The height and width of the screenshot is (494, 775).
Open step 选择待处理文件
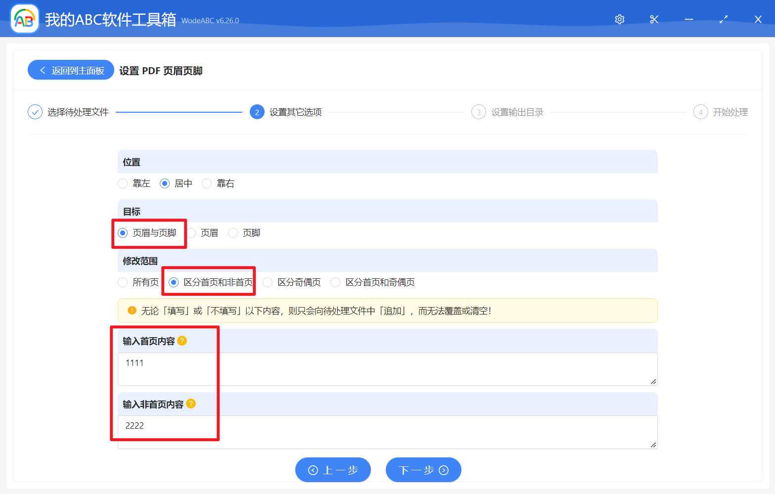78,112
